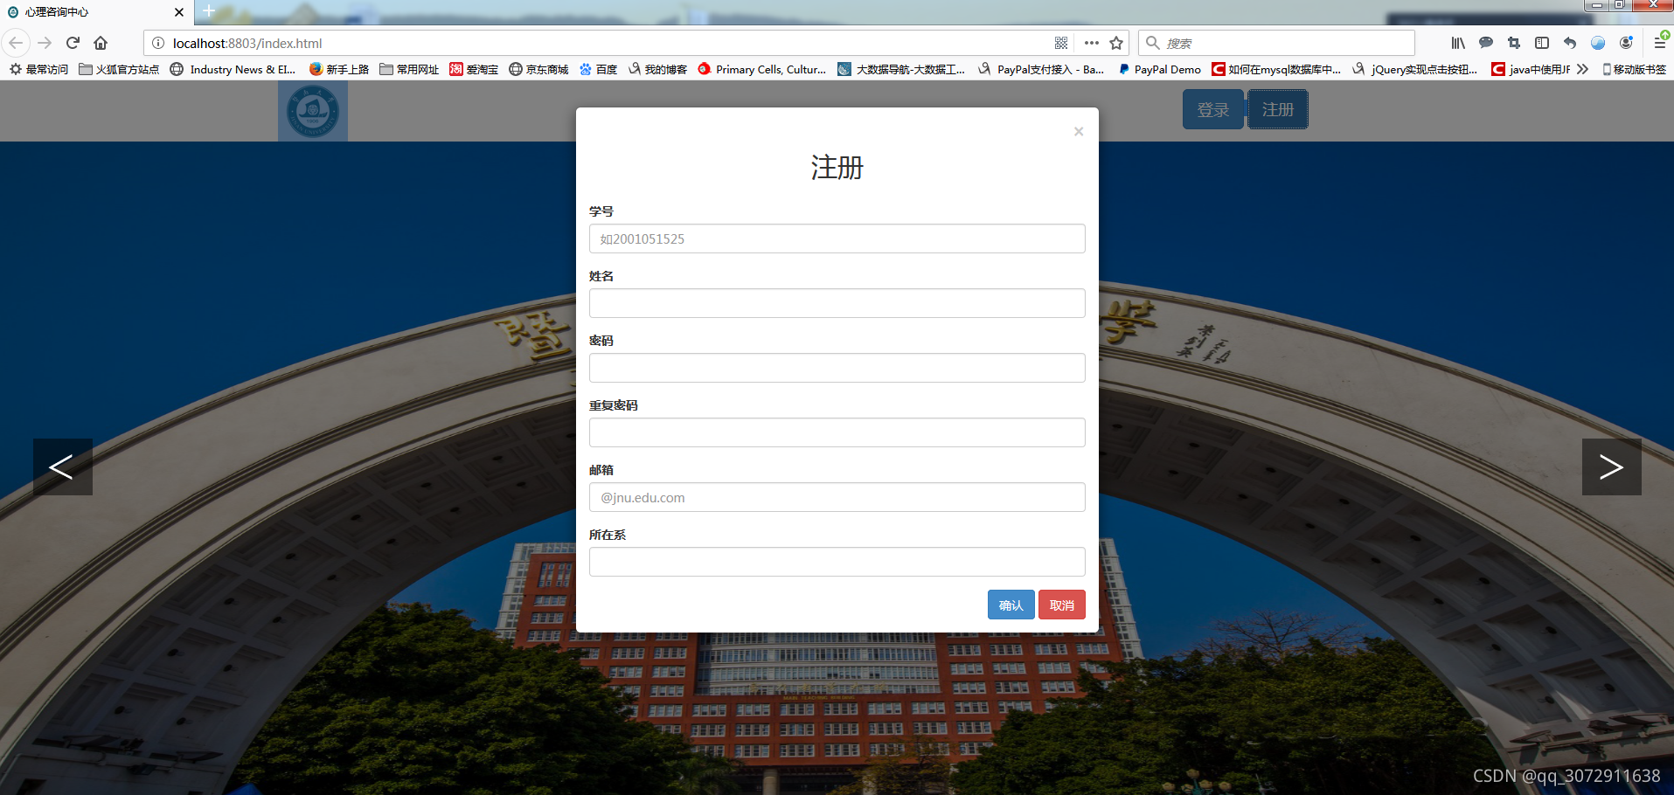Focus the 姓名 input field
This screenshot has width=1674, height=795.
837,303
